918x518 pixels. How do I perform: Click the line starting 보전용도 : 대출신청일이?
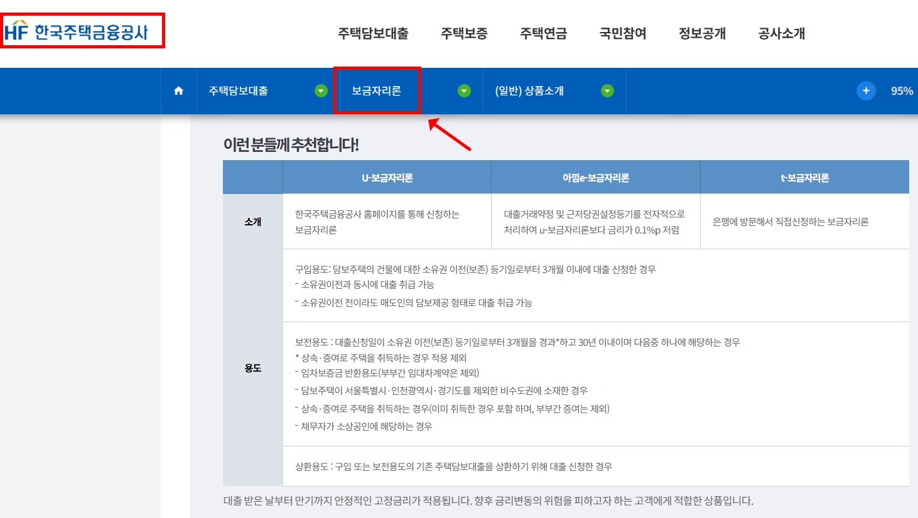click(517, 342)
